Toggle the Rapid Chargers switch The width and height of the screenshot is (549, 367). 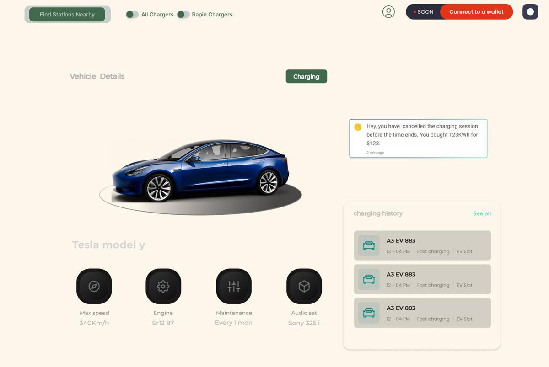point(183,15)
